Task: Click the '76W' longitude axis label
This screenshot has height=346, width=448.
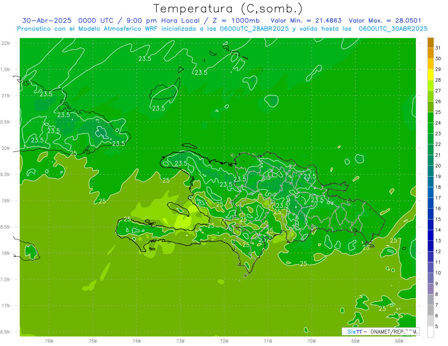Action: click(x=49, y=341)
